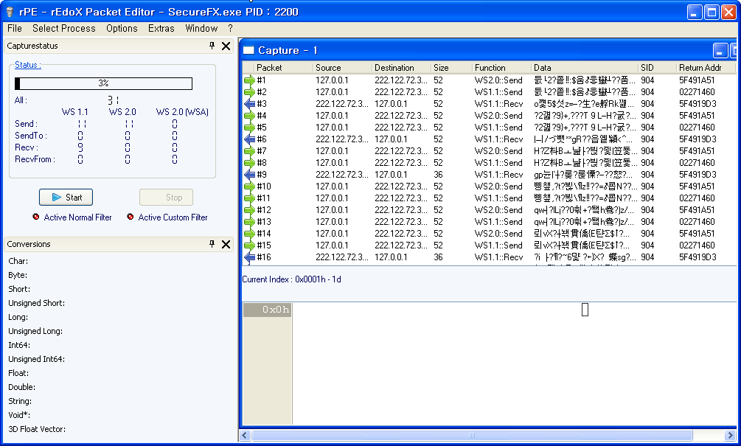Click the green send arrow of packet #10
This screenshot has height=446, width=741.
coord(249,187)
